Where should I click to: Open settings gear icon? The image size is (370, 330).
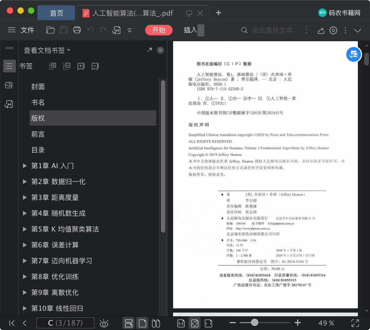point(333,30)
